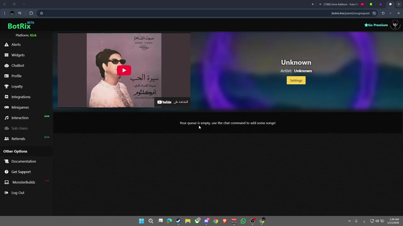Select the Chatbot robot icon
Viewport: 403px width, 226px height.
pos(6,65)
